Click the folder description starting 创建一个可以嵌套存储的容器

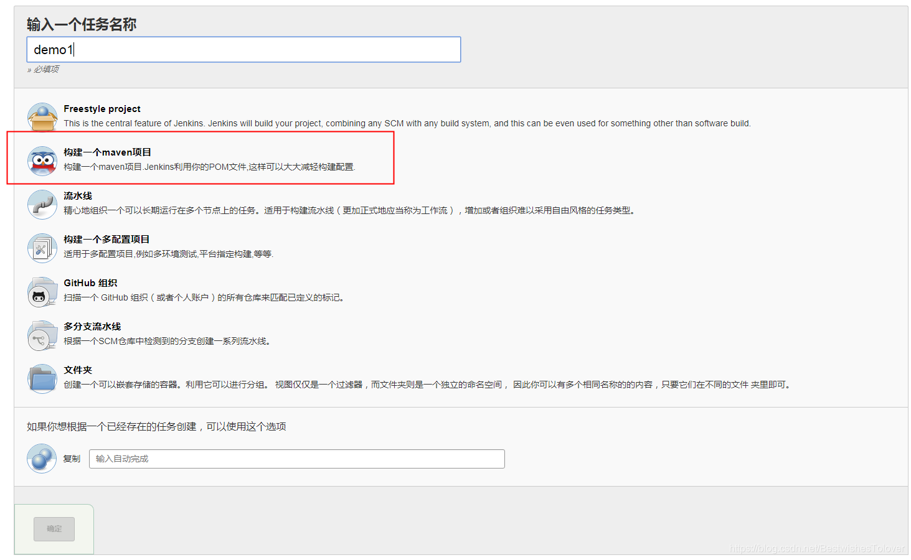(428, 385)
